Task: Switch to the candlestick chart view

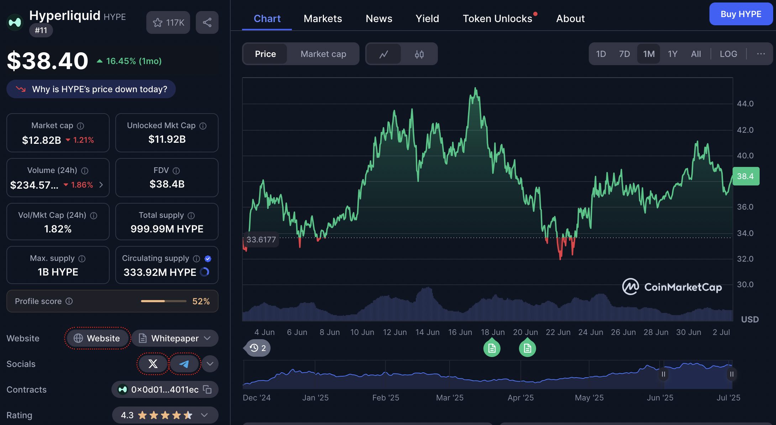Action: (419, 54)
